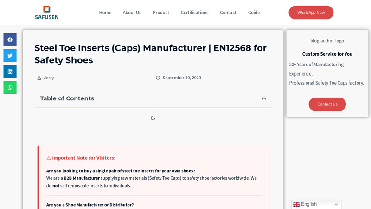Navigate to Certifications
The image size is (371, 209).
194,13
